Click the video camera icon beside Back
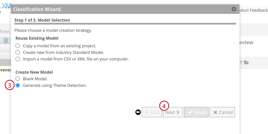Image resolution: width=268 pixels, height=134 pixels. point(138,112)
